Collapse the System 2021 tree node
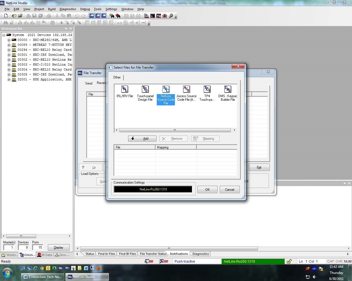 [x=4, y=35]
